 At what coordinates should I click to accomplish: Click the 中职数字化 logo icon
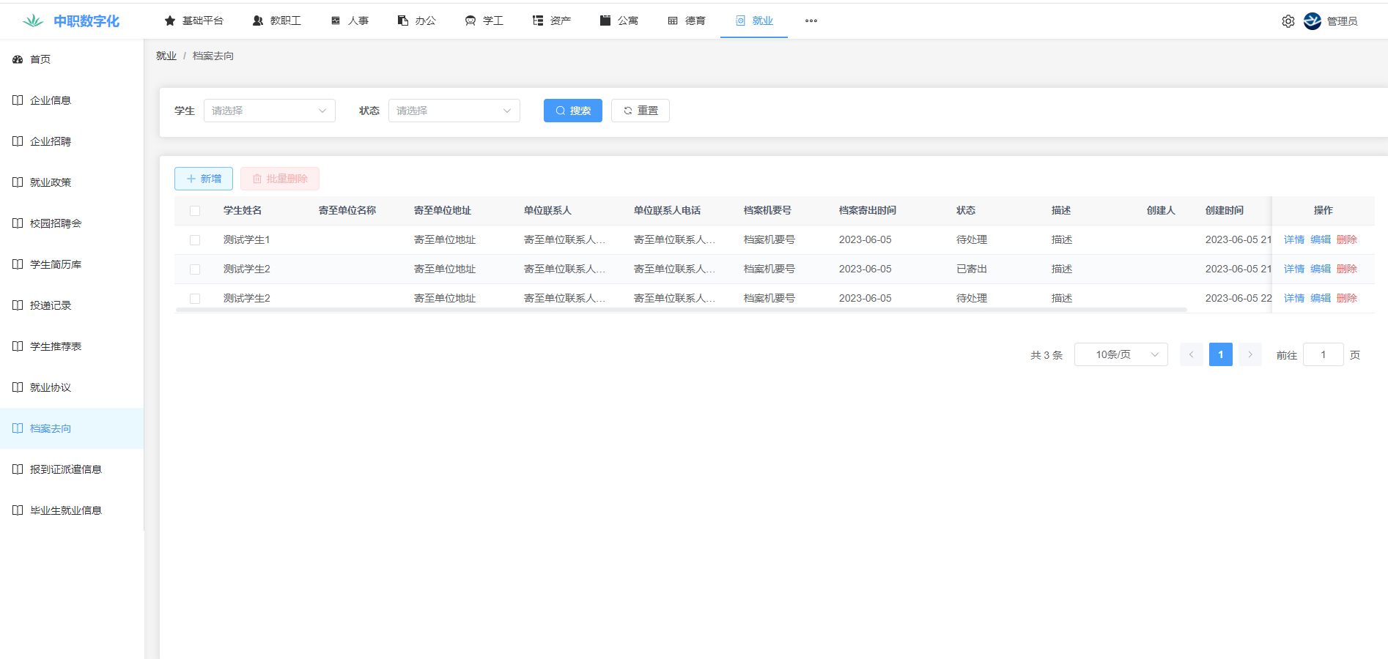click(x=33, y=21)
